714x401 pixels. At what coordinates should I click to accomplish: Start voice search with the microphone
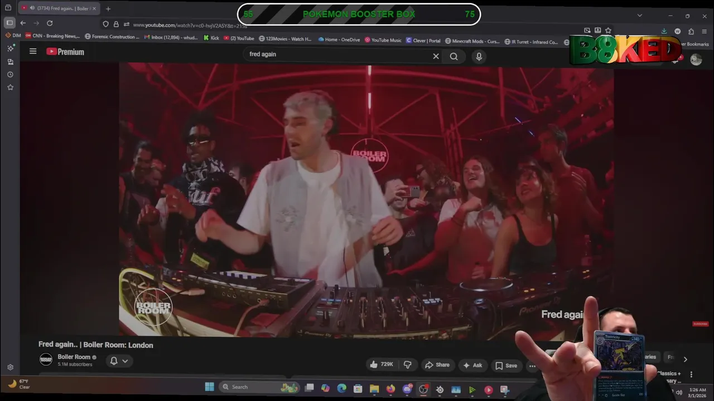pos(479,56)
